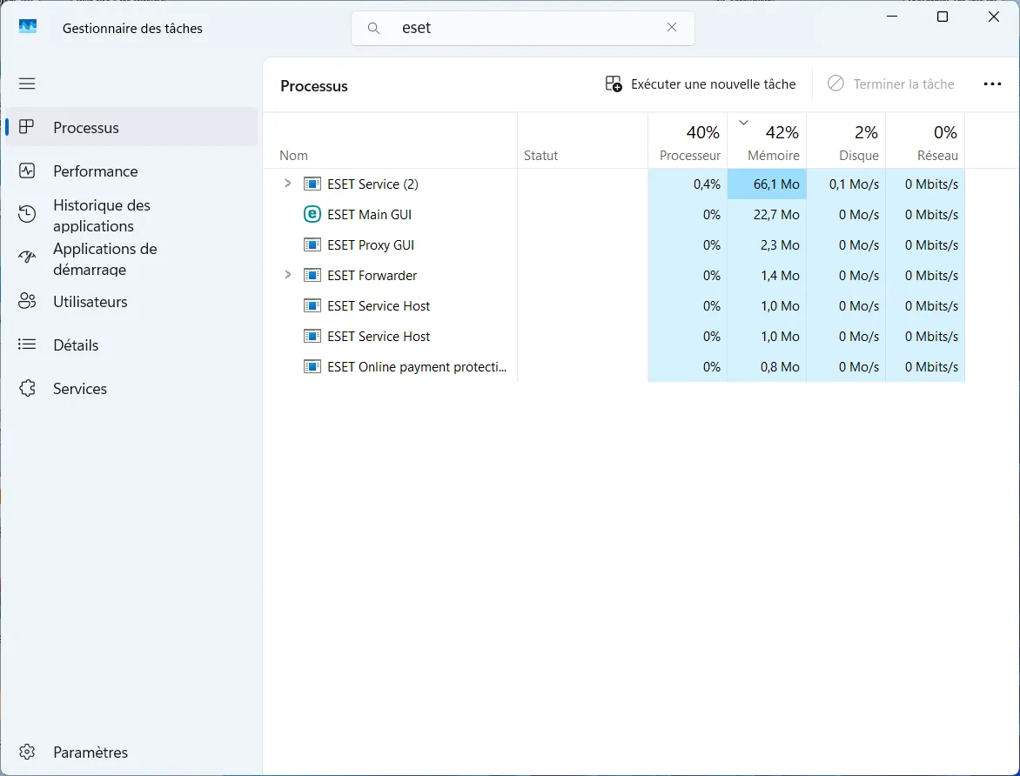Sort by the Nom column header
The width and height of the screenshot is (1020, 776).
(390, 141)
